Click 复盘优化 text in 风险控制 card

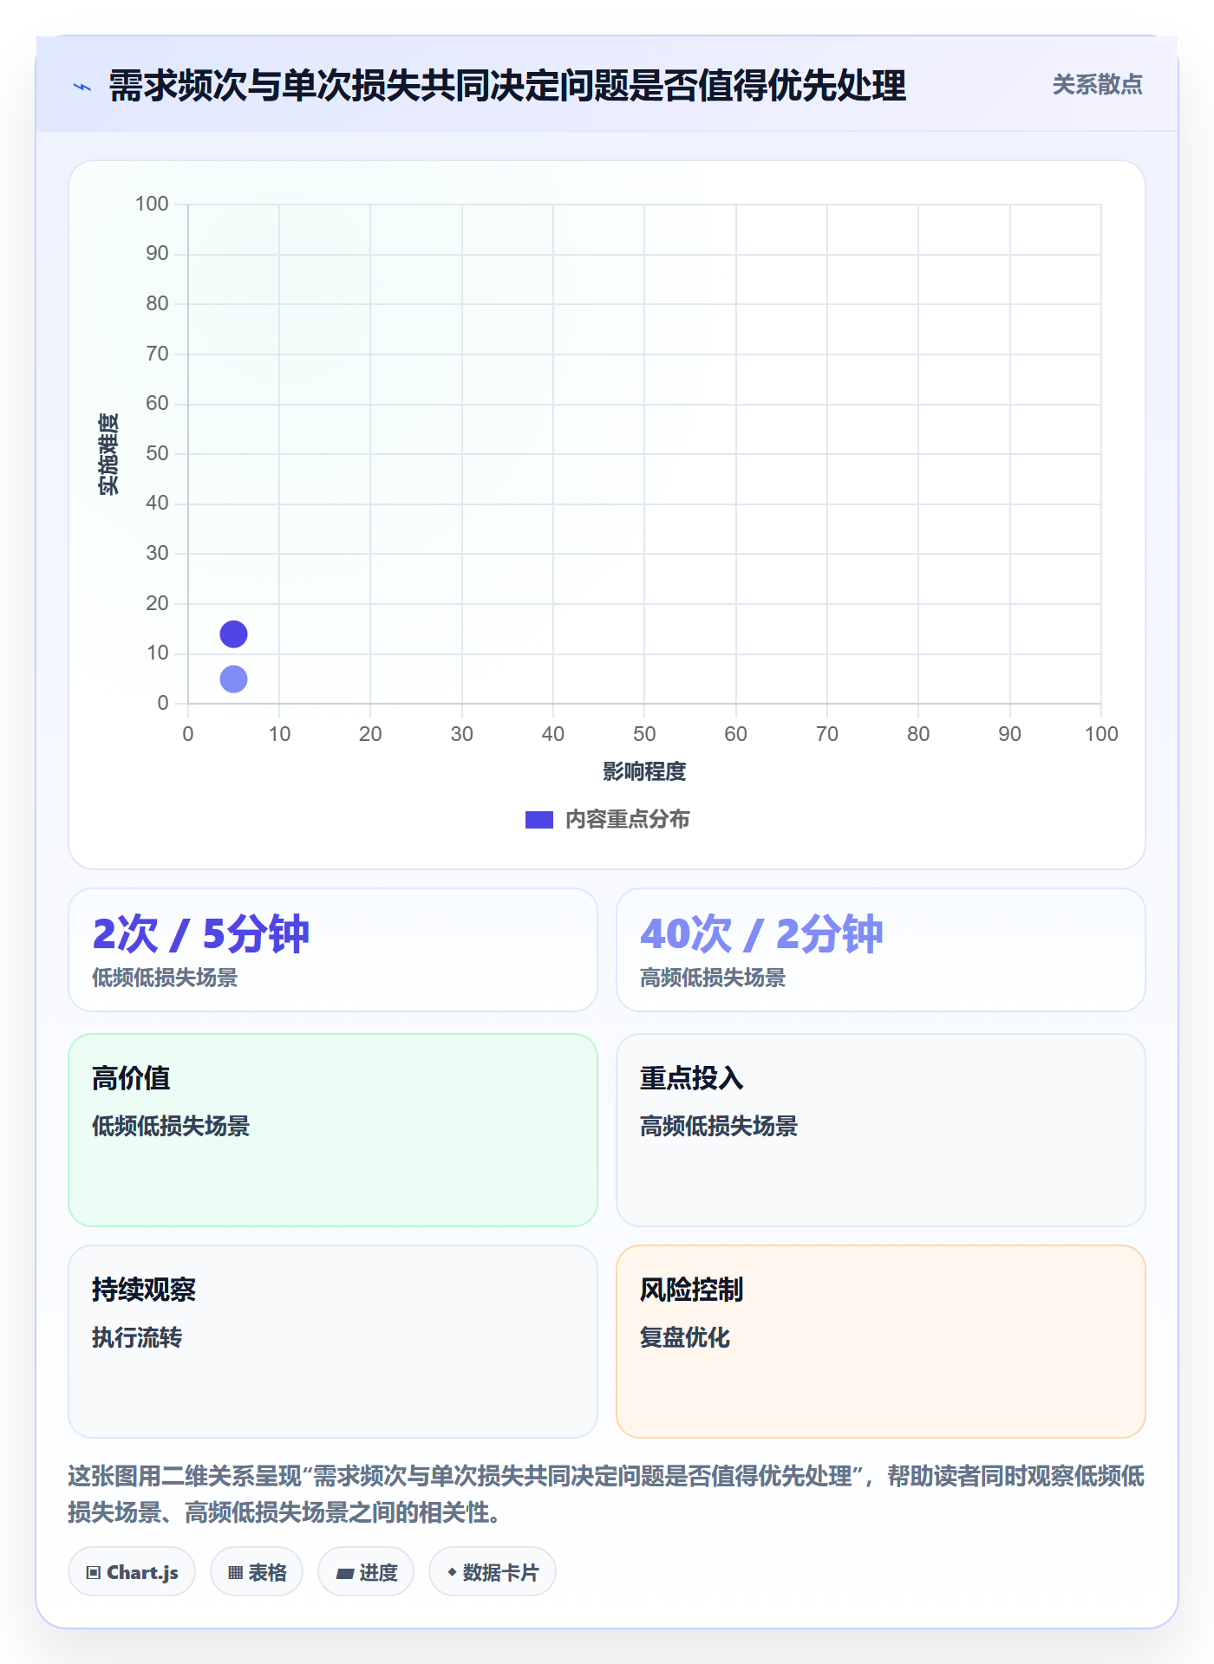pyautogui.click(x=685, y=1337)
